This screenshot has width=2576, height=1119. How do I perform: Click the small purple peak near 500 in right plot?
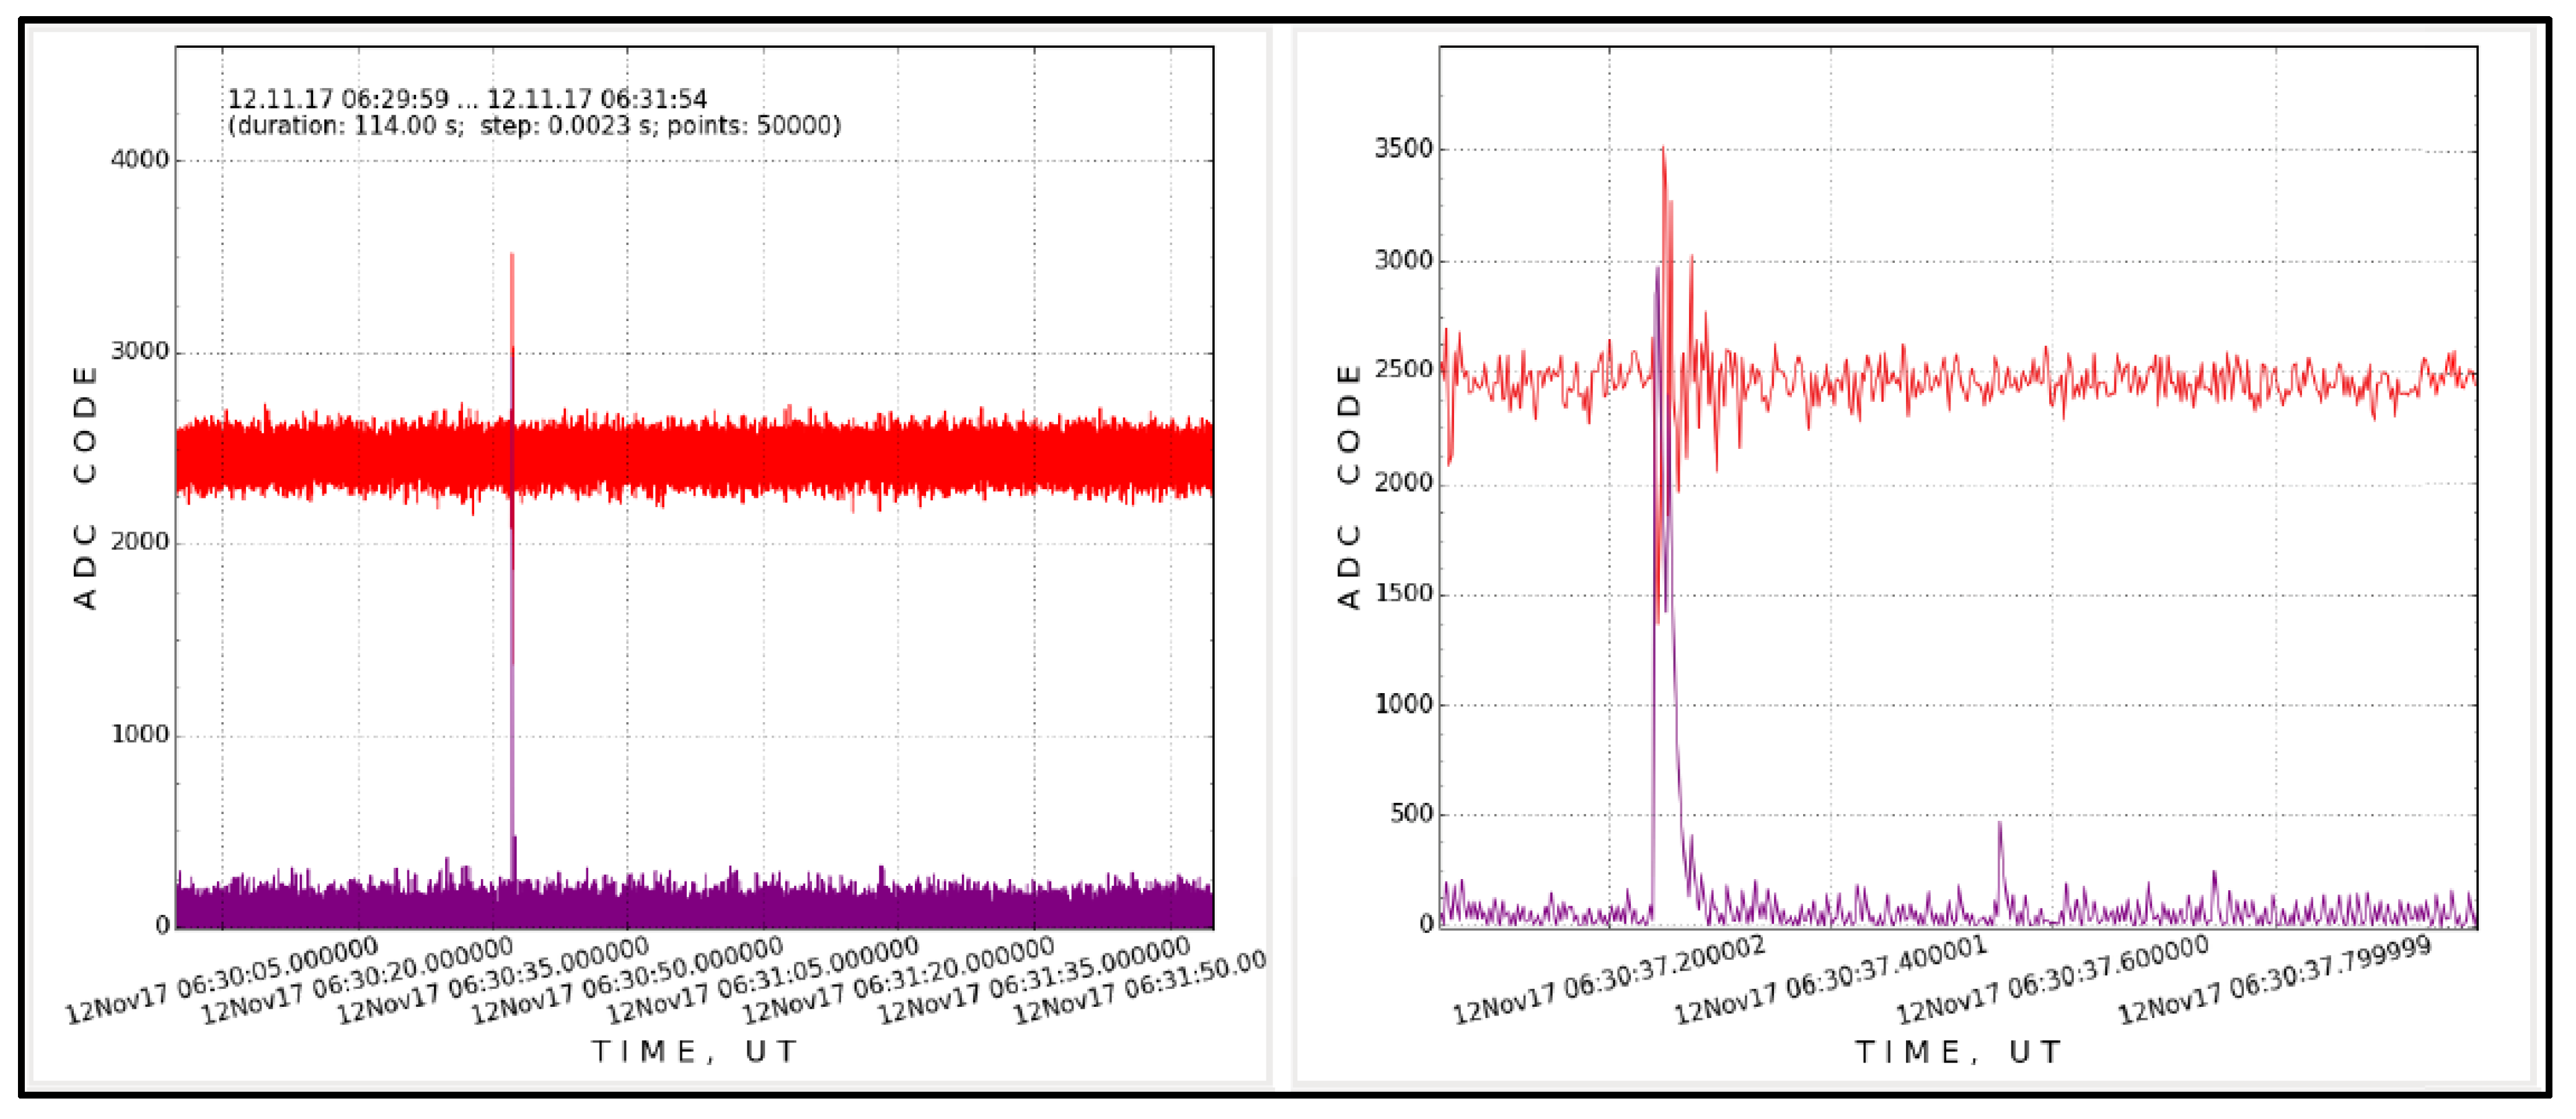click(2000, 825)
